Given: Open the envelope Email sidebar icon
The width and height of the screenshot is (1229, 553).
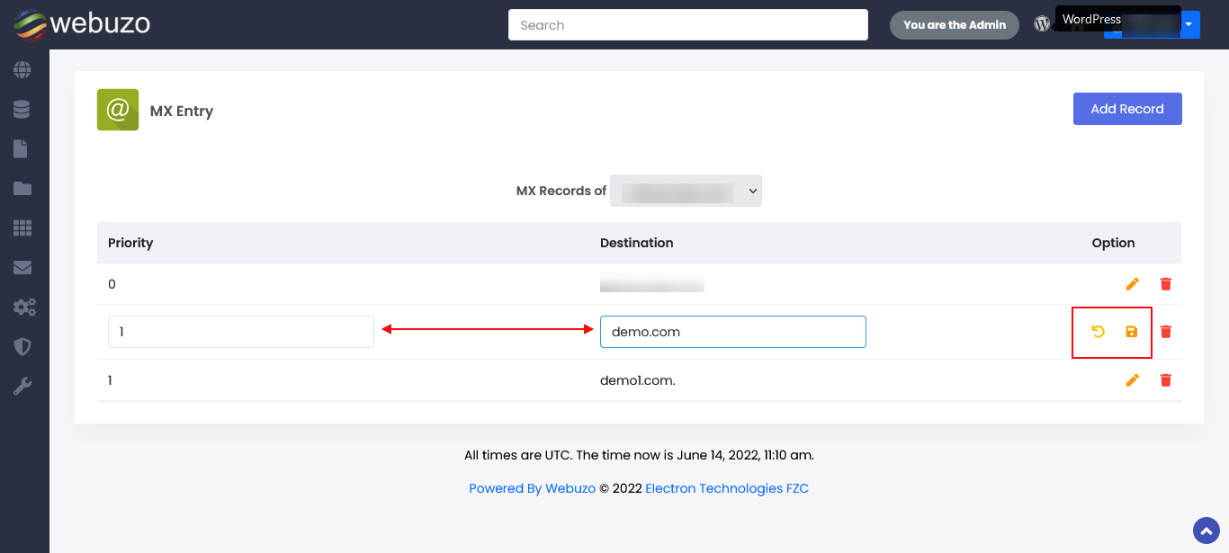Looking at the screenshot, I should pyautogui.click(x=22, y=268).
